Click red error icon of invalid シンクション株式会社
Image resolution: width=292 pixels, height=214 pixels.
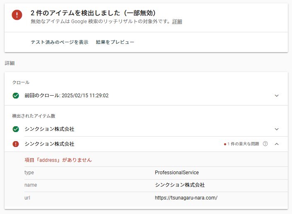click(16, 144)
